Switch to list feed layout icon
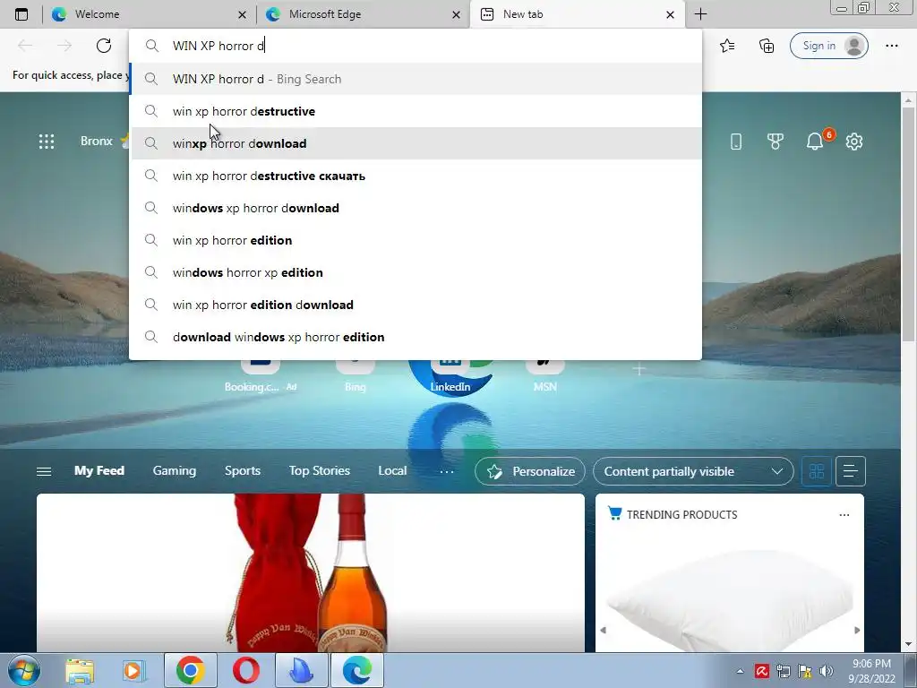 pyautogui.click(x=851, y=471)
